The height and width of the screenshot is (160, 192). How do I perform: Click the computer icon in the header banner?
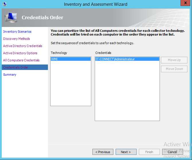click(11, 18)
